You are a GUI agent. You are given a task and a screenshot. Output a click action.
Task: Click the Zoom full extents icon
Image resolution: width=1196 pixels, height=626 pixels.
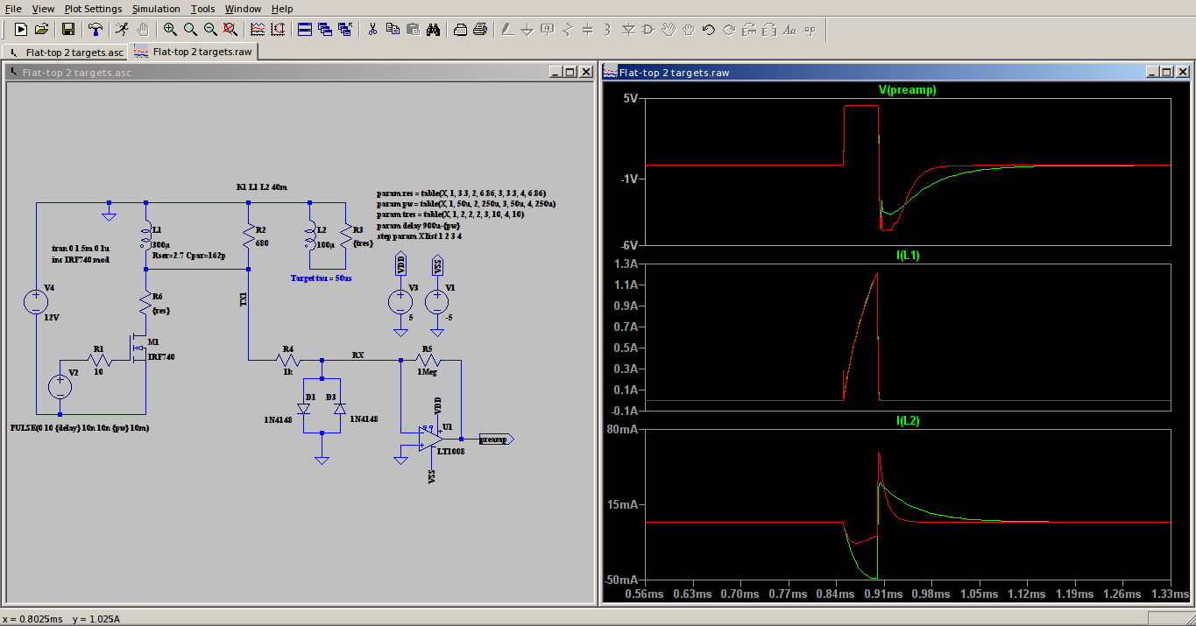230,29
